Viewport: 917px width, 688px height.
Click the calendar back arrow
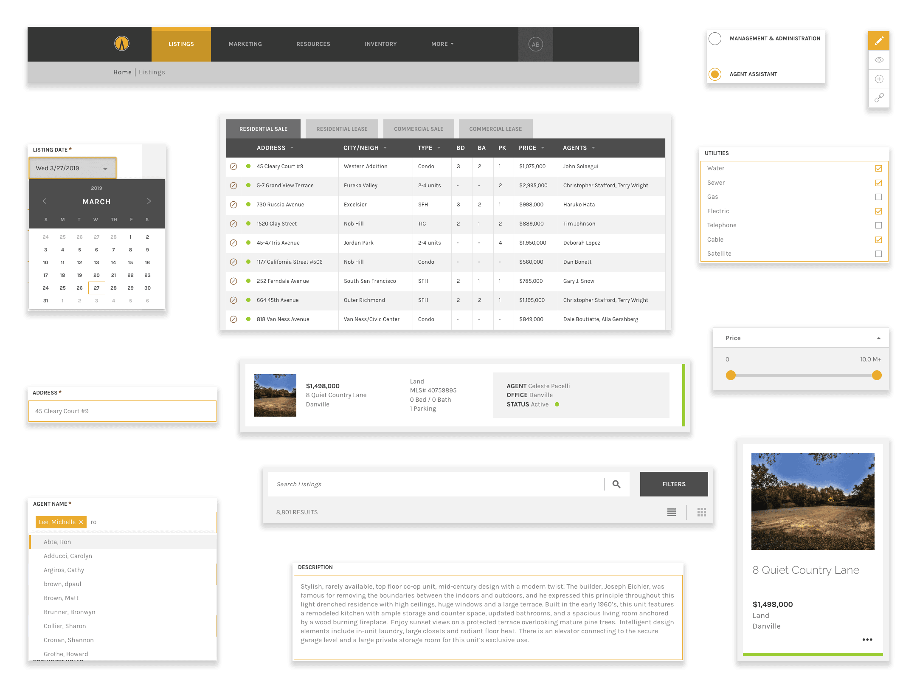[x=45, y=202]
